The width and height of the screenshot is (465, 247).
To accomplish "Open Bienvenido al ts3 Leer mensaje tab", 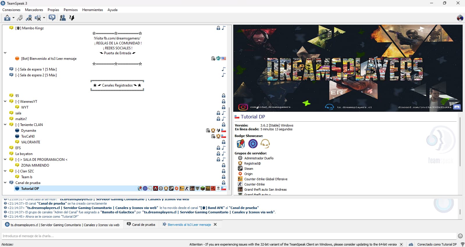I will pos(187,225).
